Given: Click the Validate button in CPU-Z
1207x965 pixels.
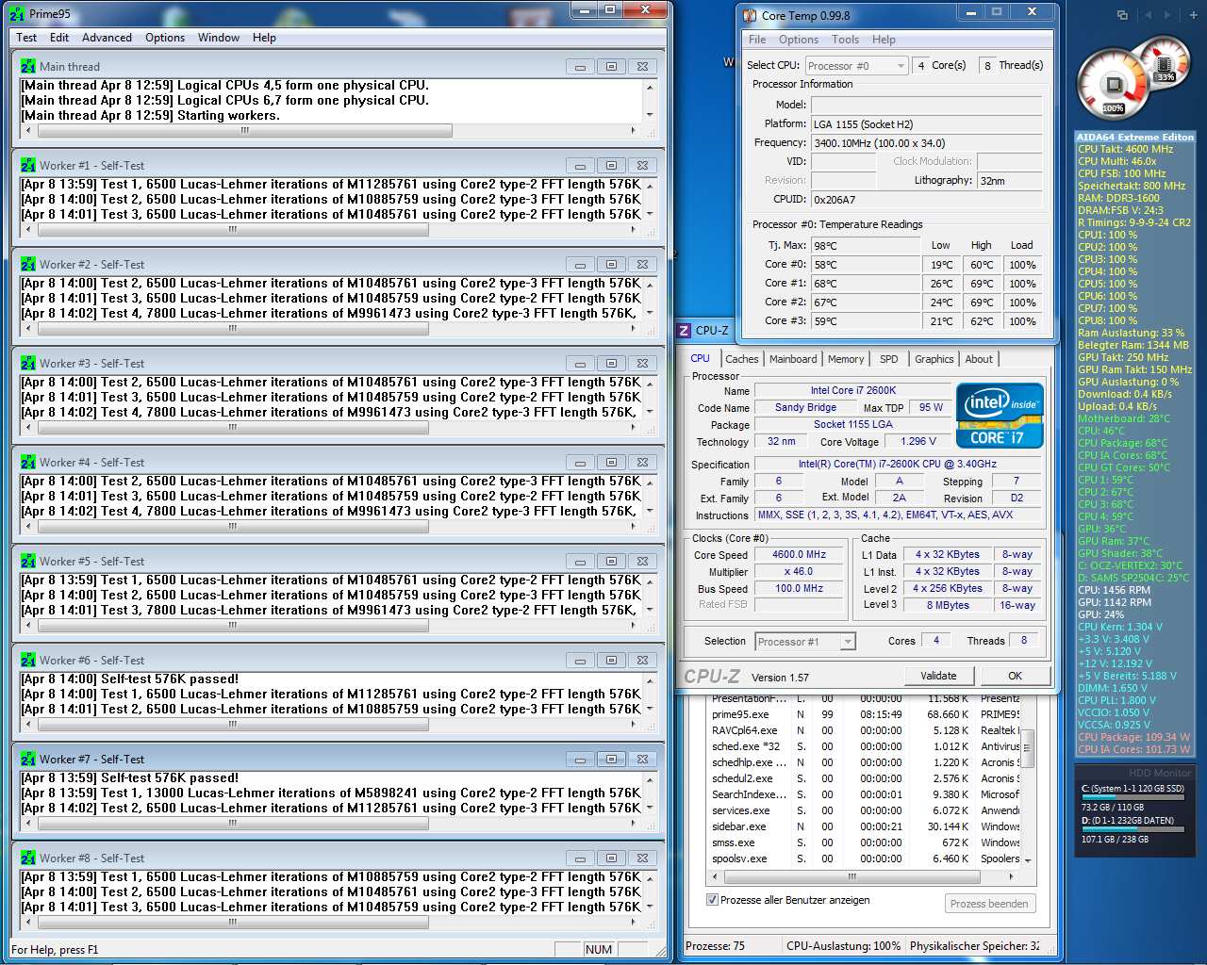Looking at the screenshot, I should [x=938, y=676].
